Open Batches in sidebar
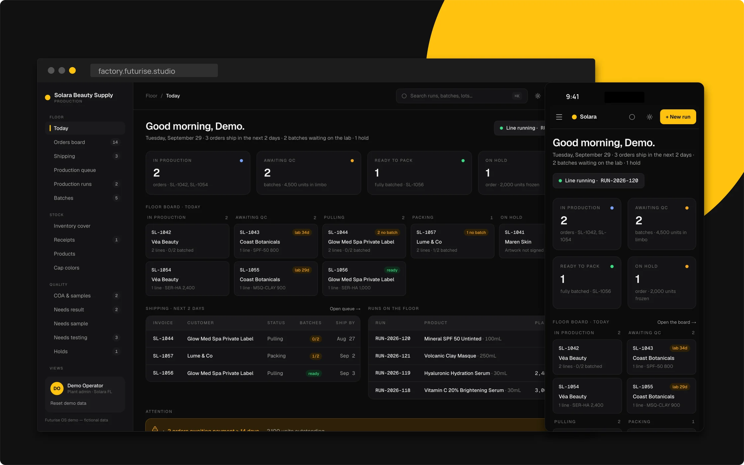 85,198
